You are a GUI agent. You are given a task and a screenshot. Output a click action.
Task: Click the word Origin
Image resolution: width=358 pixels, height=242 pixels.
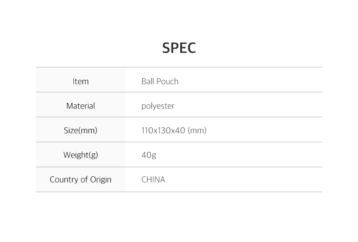click(x=101, y=180)
